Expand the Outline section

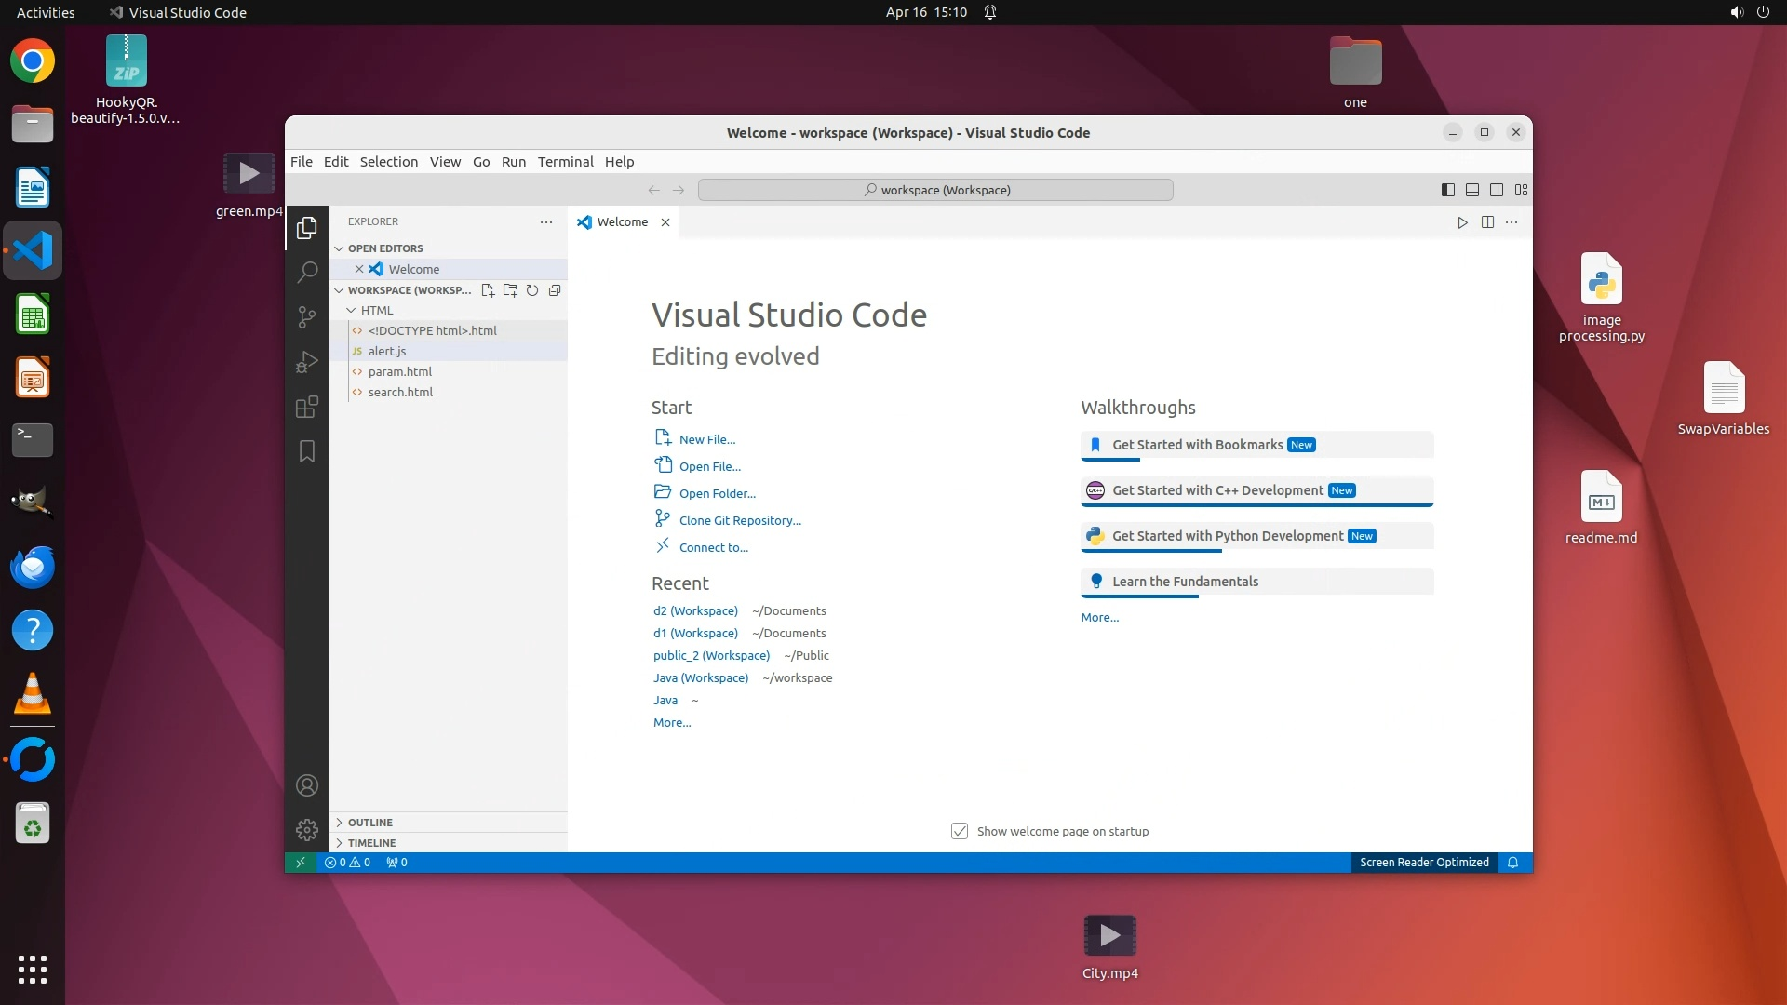369,823
